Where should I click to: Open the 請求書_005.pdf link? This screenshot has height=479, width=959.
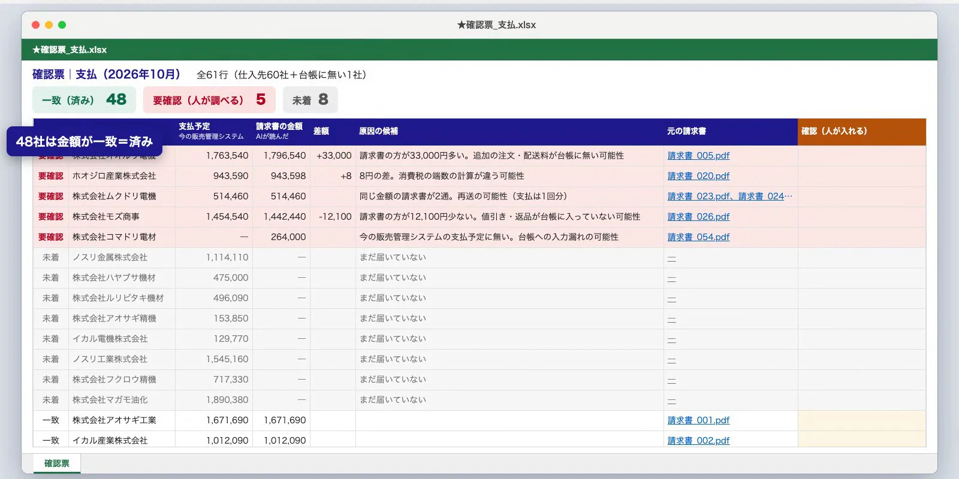click(698, 156)
